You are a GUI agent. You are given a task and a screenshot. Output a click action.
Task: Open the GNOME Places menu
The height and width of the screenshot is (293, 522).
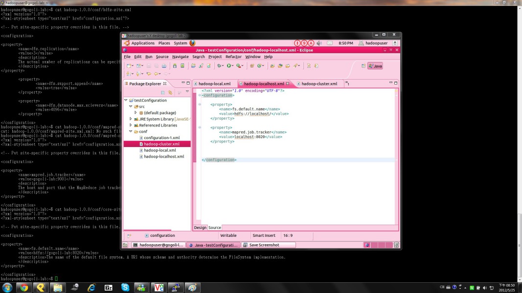tap(164, 43)
